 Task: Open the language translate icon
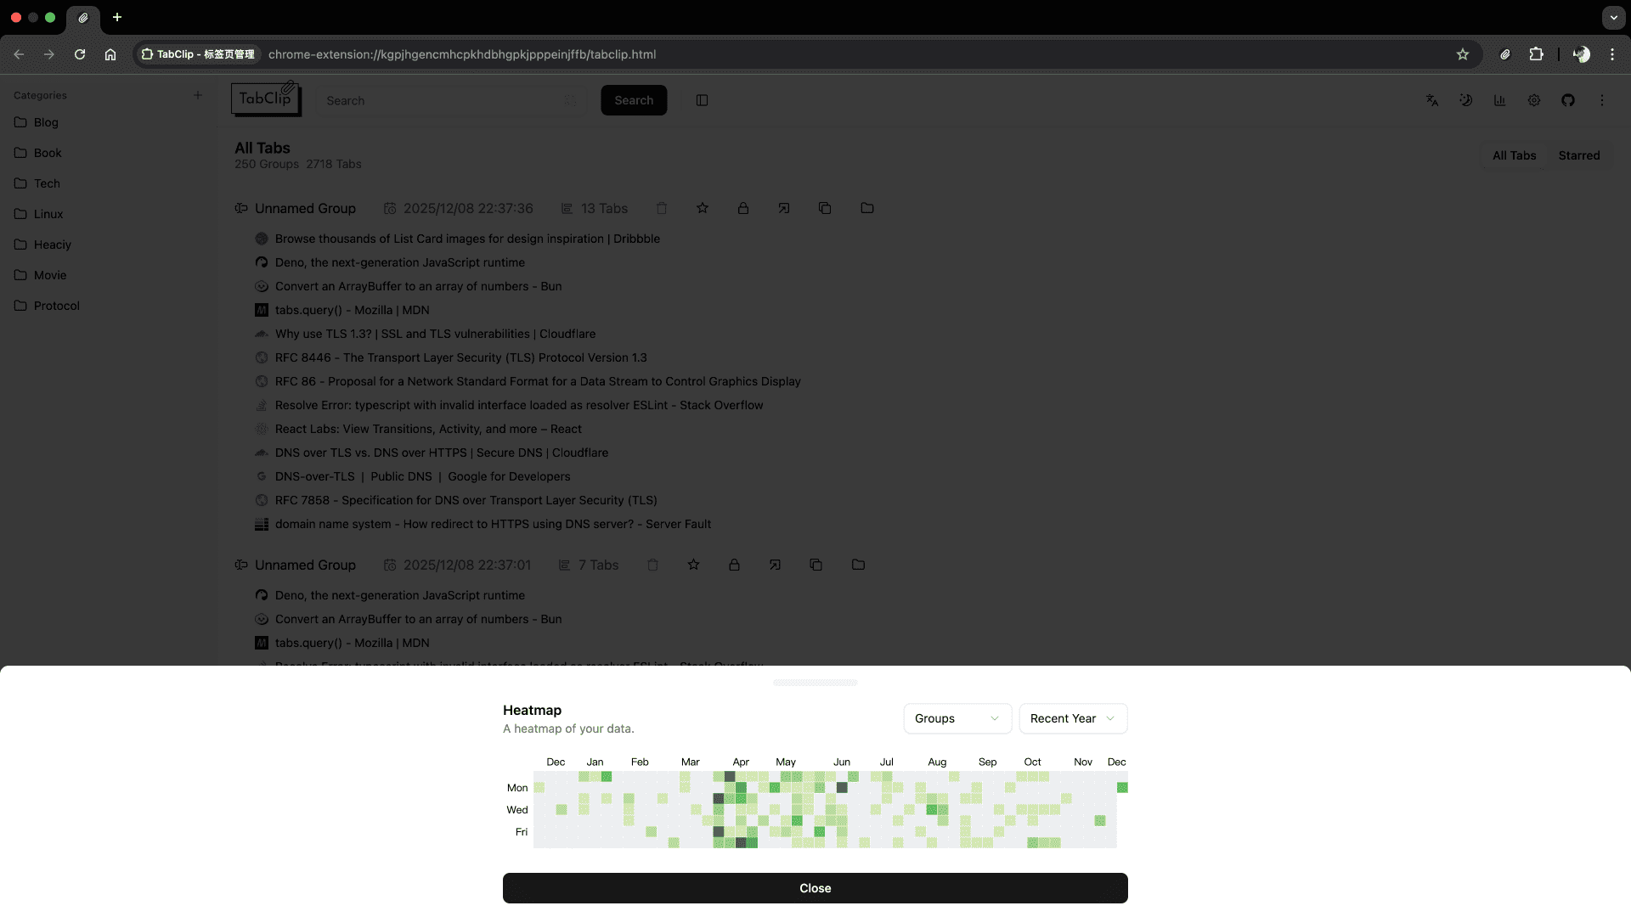click(x=1432, y=100)
